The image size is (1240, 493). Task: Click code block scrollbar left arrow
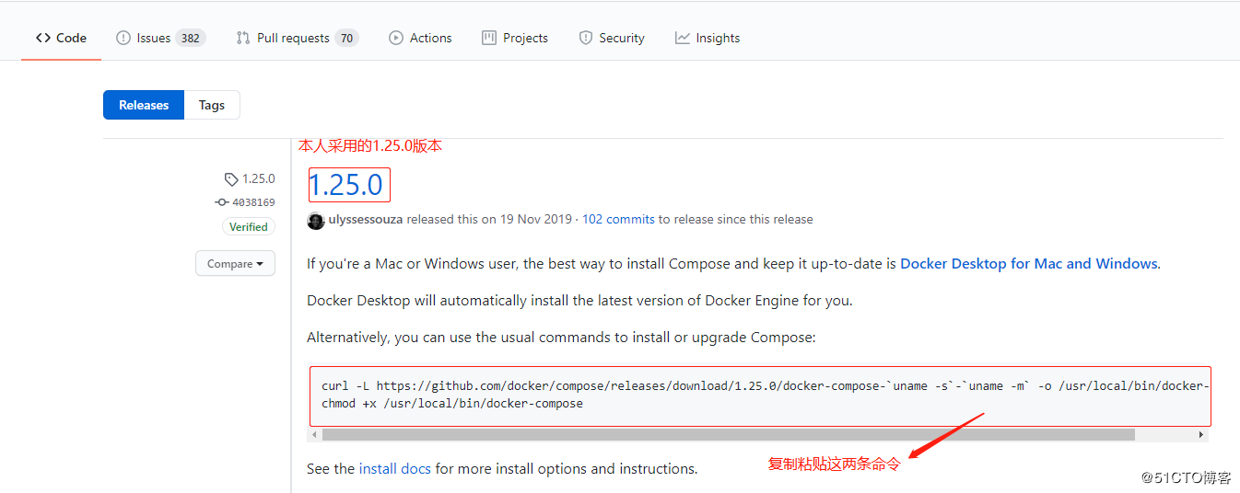click(315, 434)
